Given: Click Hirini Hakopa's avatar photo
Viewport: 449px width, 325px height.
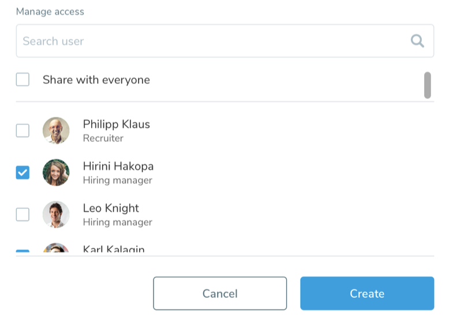Looking at the screenshot, I should pos(56,172).
